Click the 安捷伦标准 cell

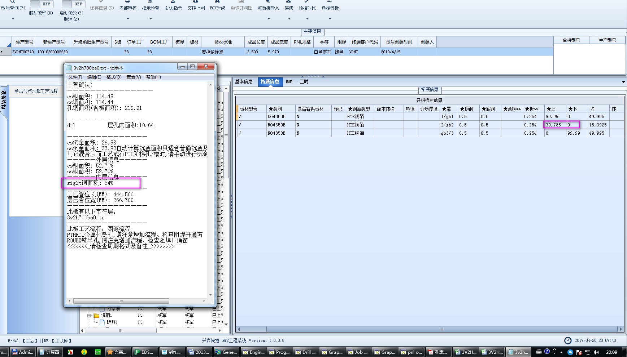(x=223, y=52)
